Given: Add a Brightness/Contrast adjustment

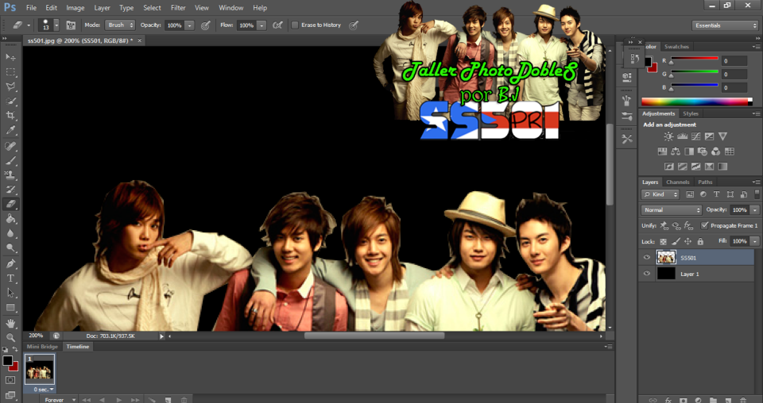Looking at the screenshot, I should (x=668, y=136).
